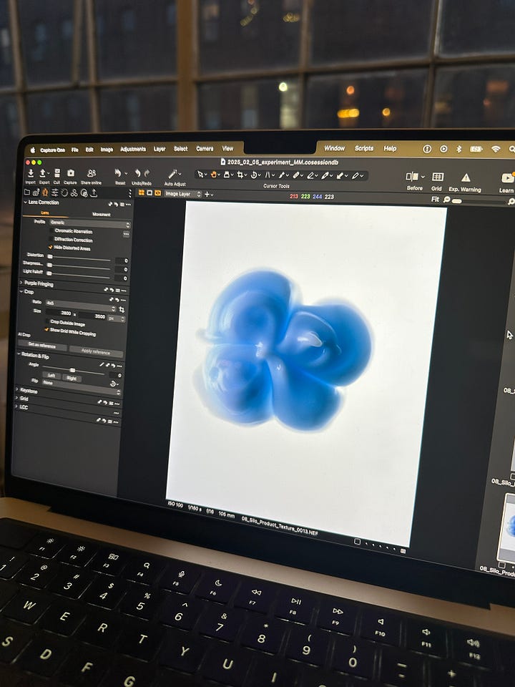Viewport: 515px width, 687px height.
Task: Select the pointer cursor tool
Action: pos(200,175)
